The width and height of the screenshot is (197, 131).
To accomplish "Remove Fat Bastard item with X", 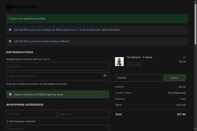I will (x=184, y=57).
